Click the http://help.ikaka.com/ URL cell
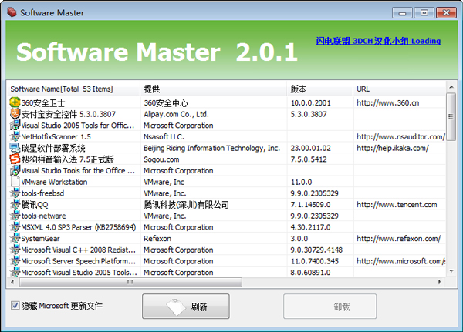Viewport: 463px width, 332px height. [x=393, y=148]
